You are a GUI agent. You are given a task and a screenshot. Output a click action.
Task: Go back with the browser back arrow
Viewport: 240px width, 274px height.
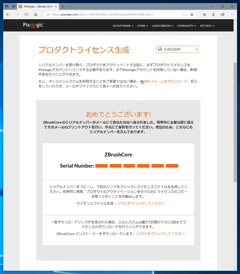pos(8,14)
